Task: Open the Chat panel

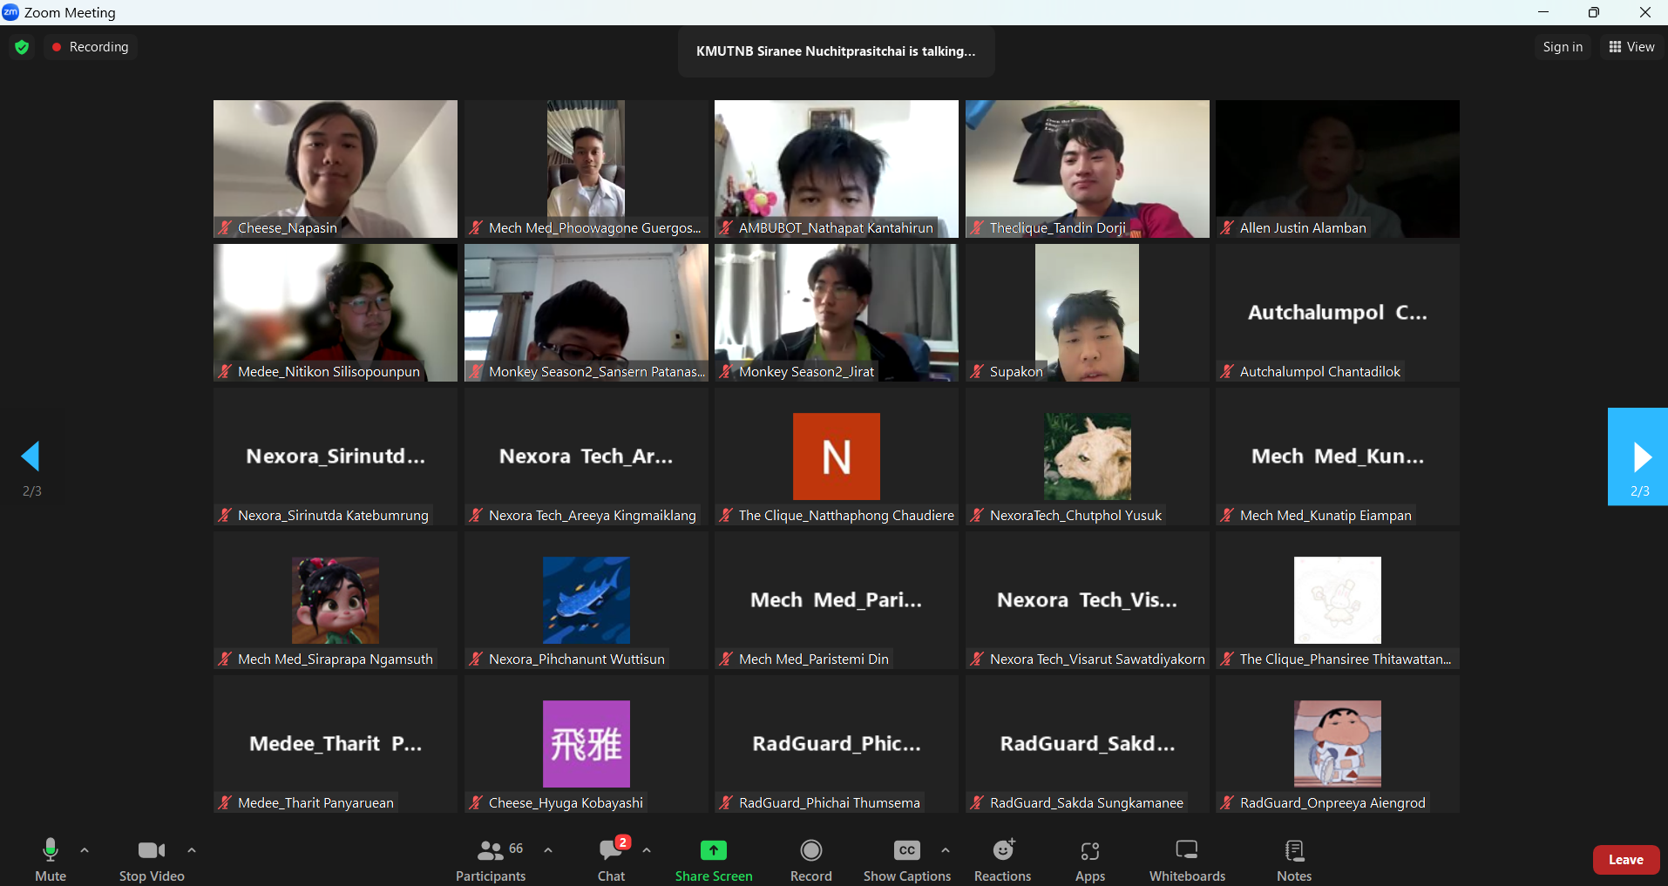Action: tap(612, 859)
